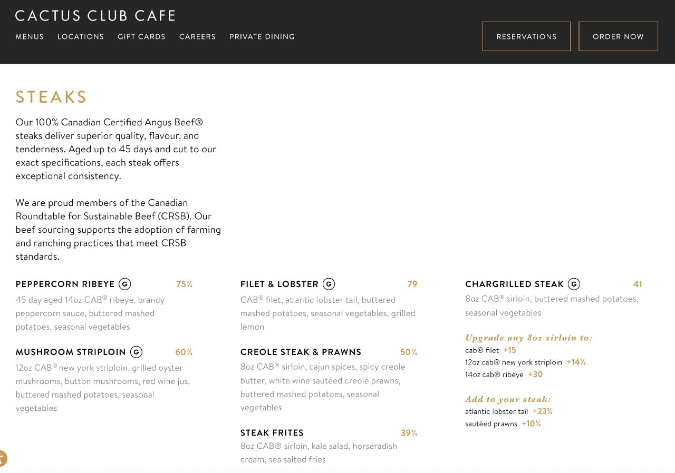Click gluten-friendly icon beside Mushroom Striploin
Image resolution: width=675 pixels, height=473 pixels.
(x=136, y=352)
